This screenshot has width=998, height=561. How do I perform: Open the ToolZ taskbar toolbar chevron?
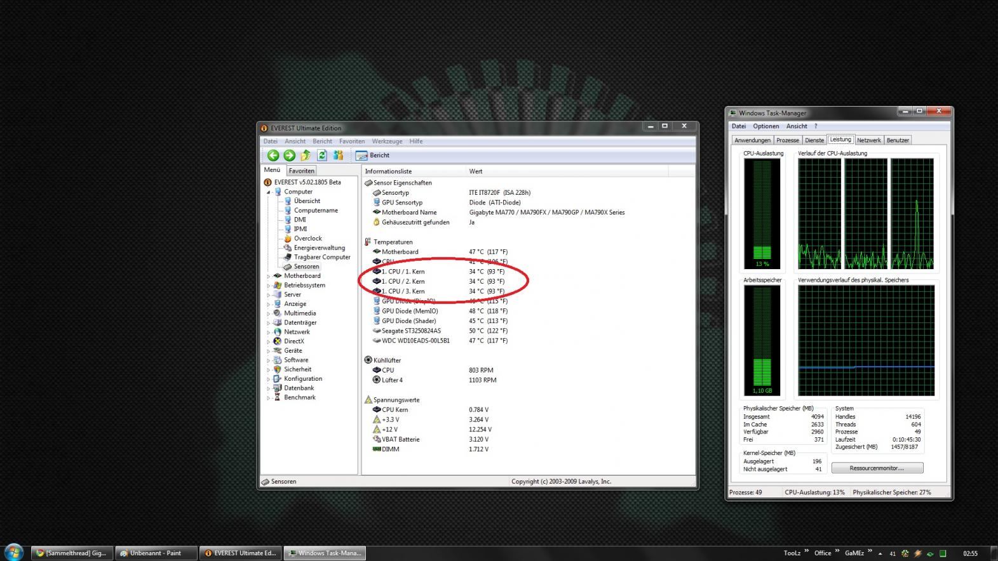coord(807,551)
